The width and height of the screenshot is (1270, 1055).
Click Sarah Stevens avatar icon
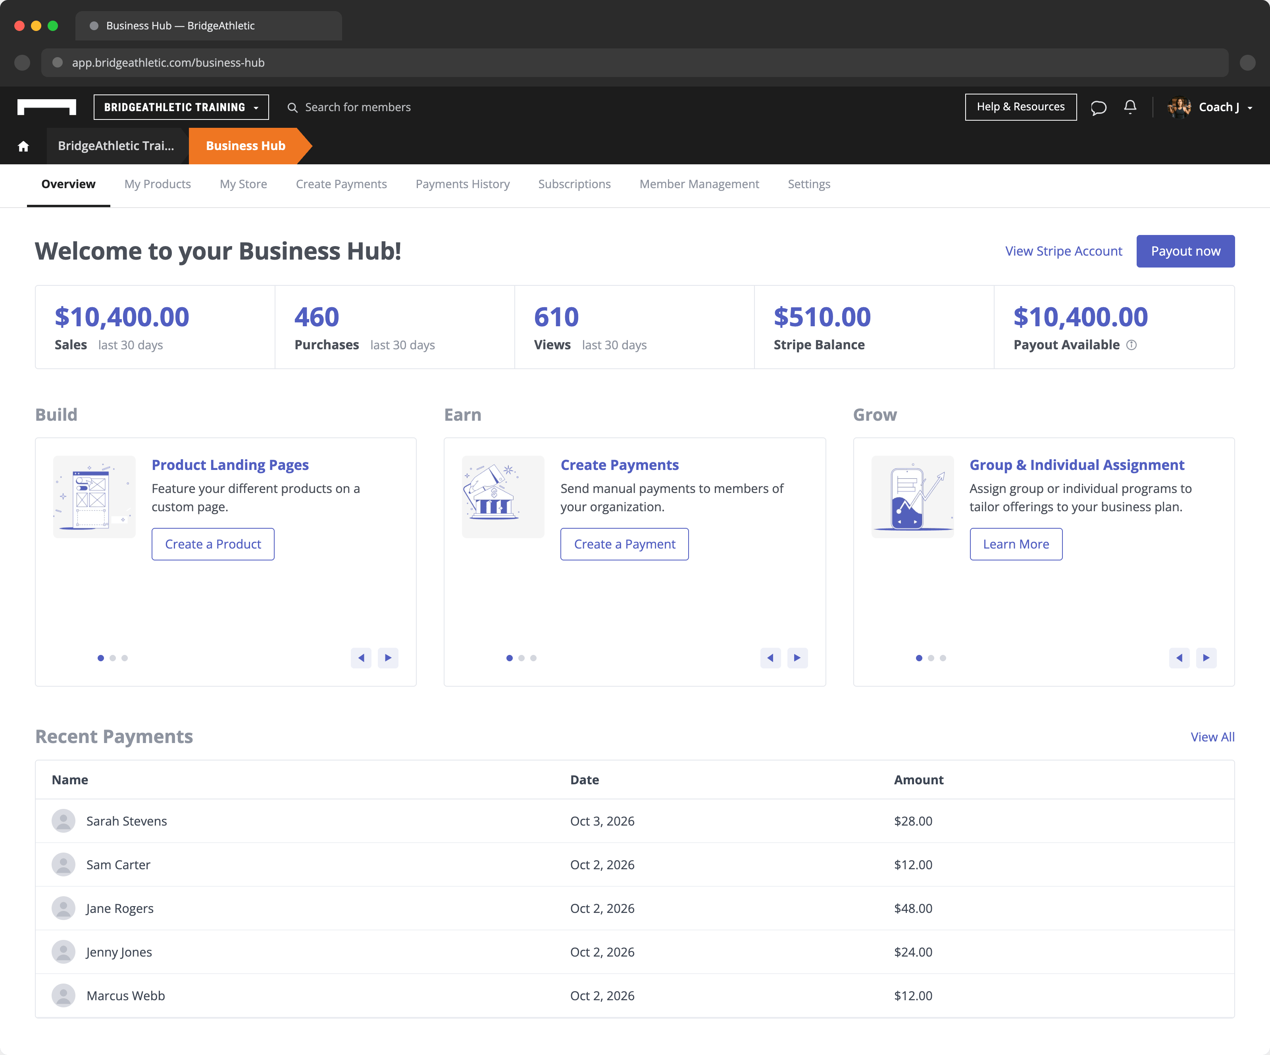[63, 821]
